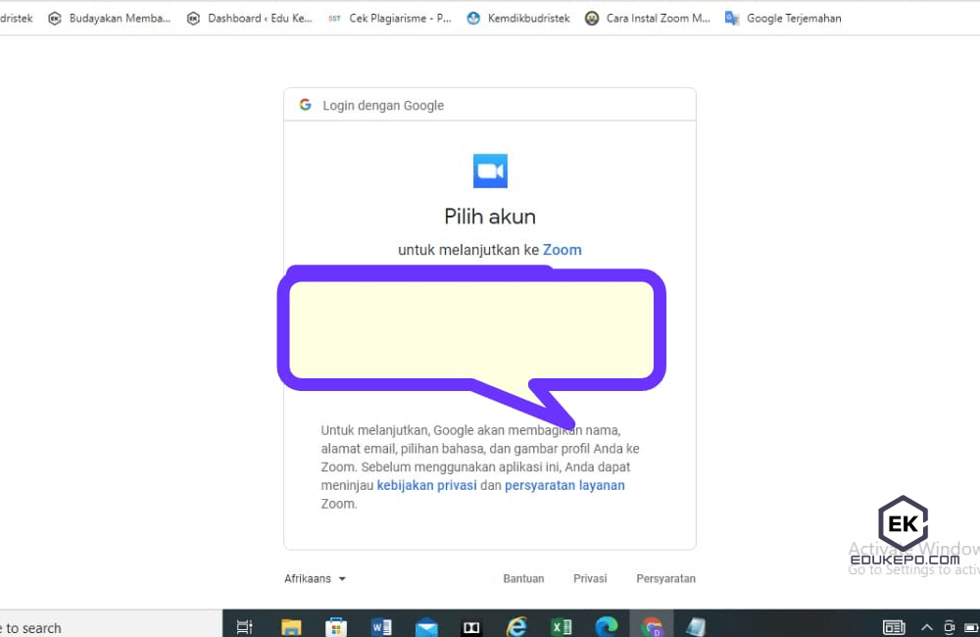
Task: Open the persyaratan layanan link
Action: pyautogui.click(x=564, y=485)
